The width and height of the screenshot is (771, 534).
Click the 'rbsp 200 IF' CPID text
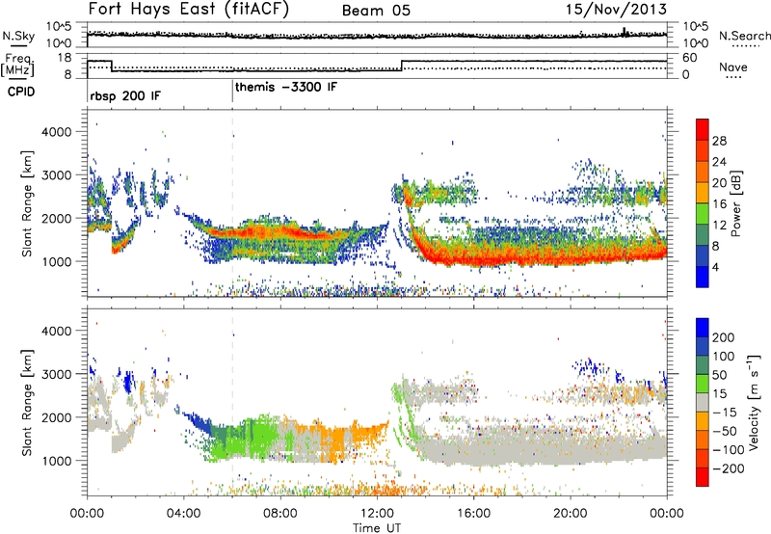[x=125, y=95]
